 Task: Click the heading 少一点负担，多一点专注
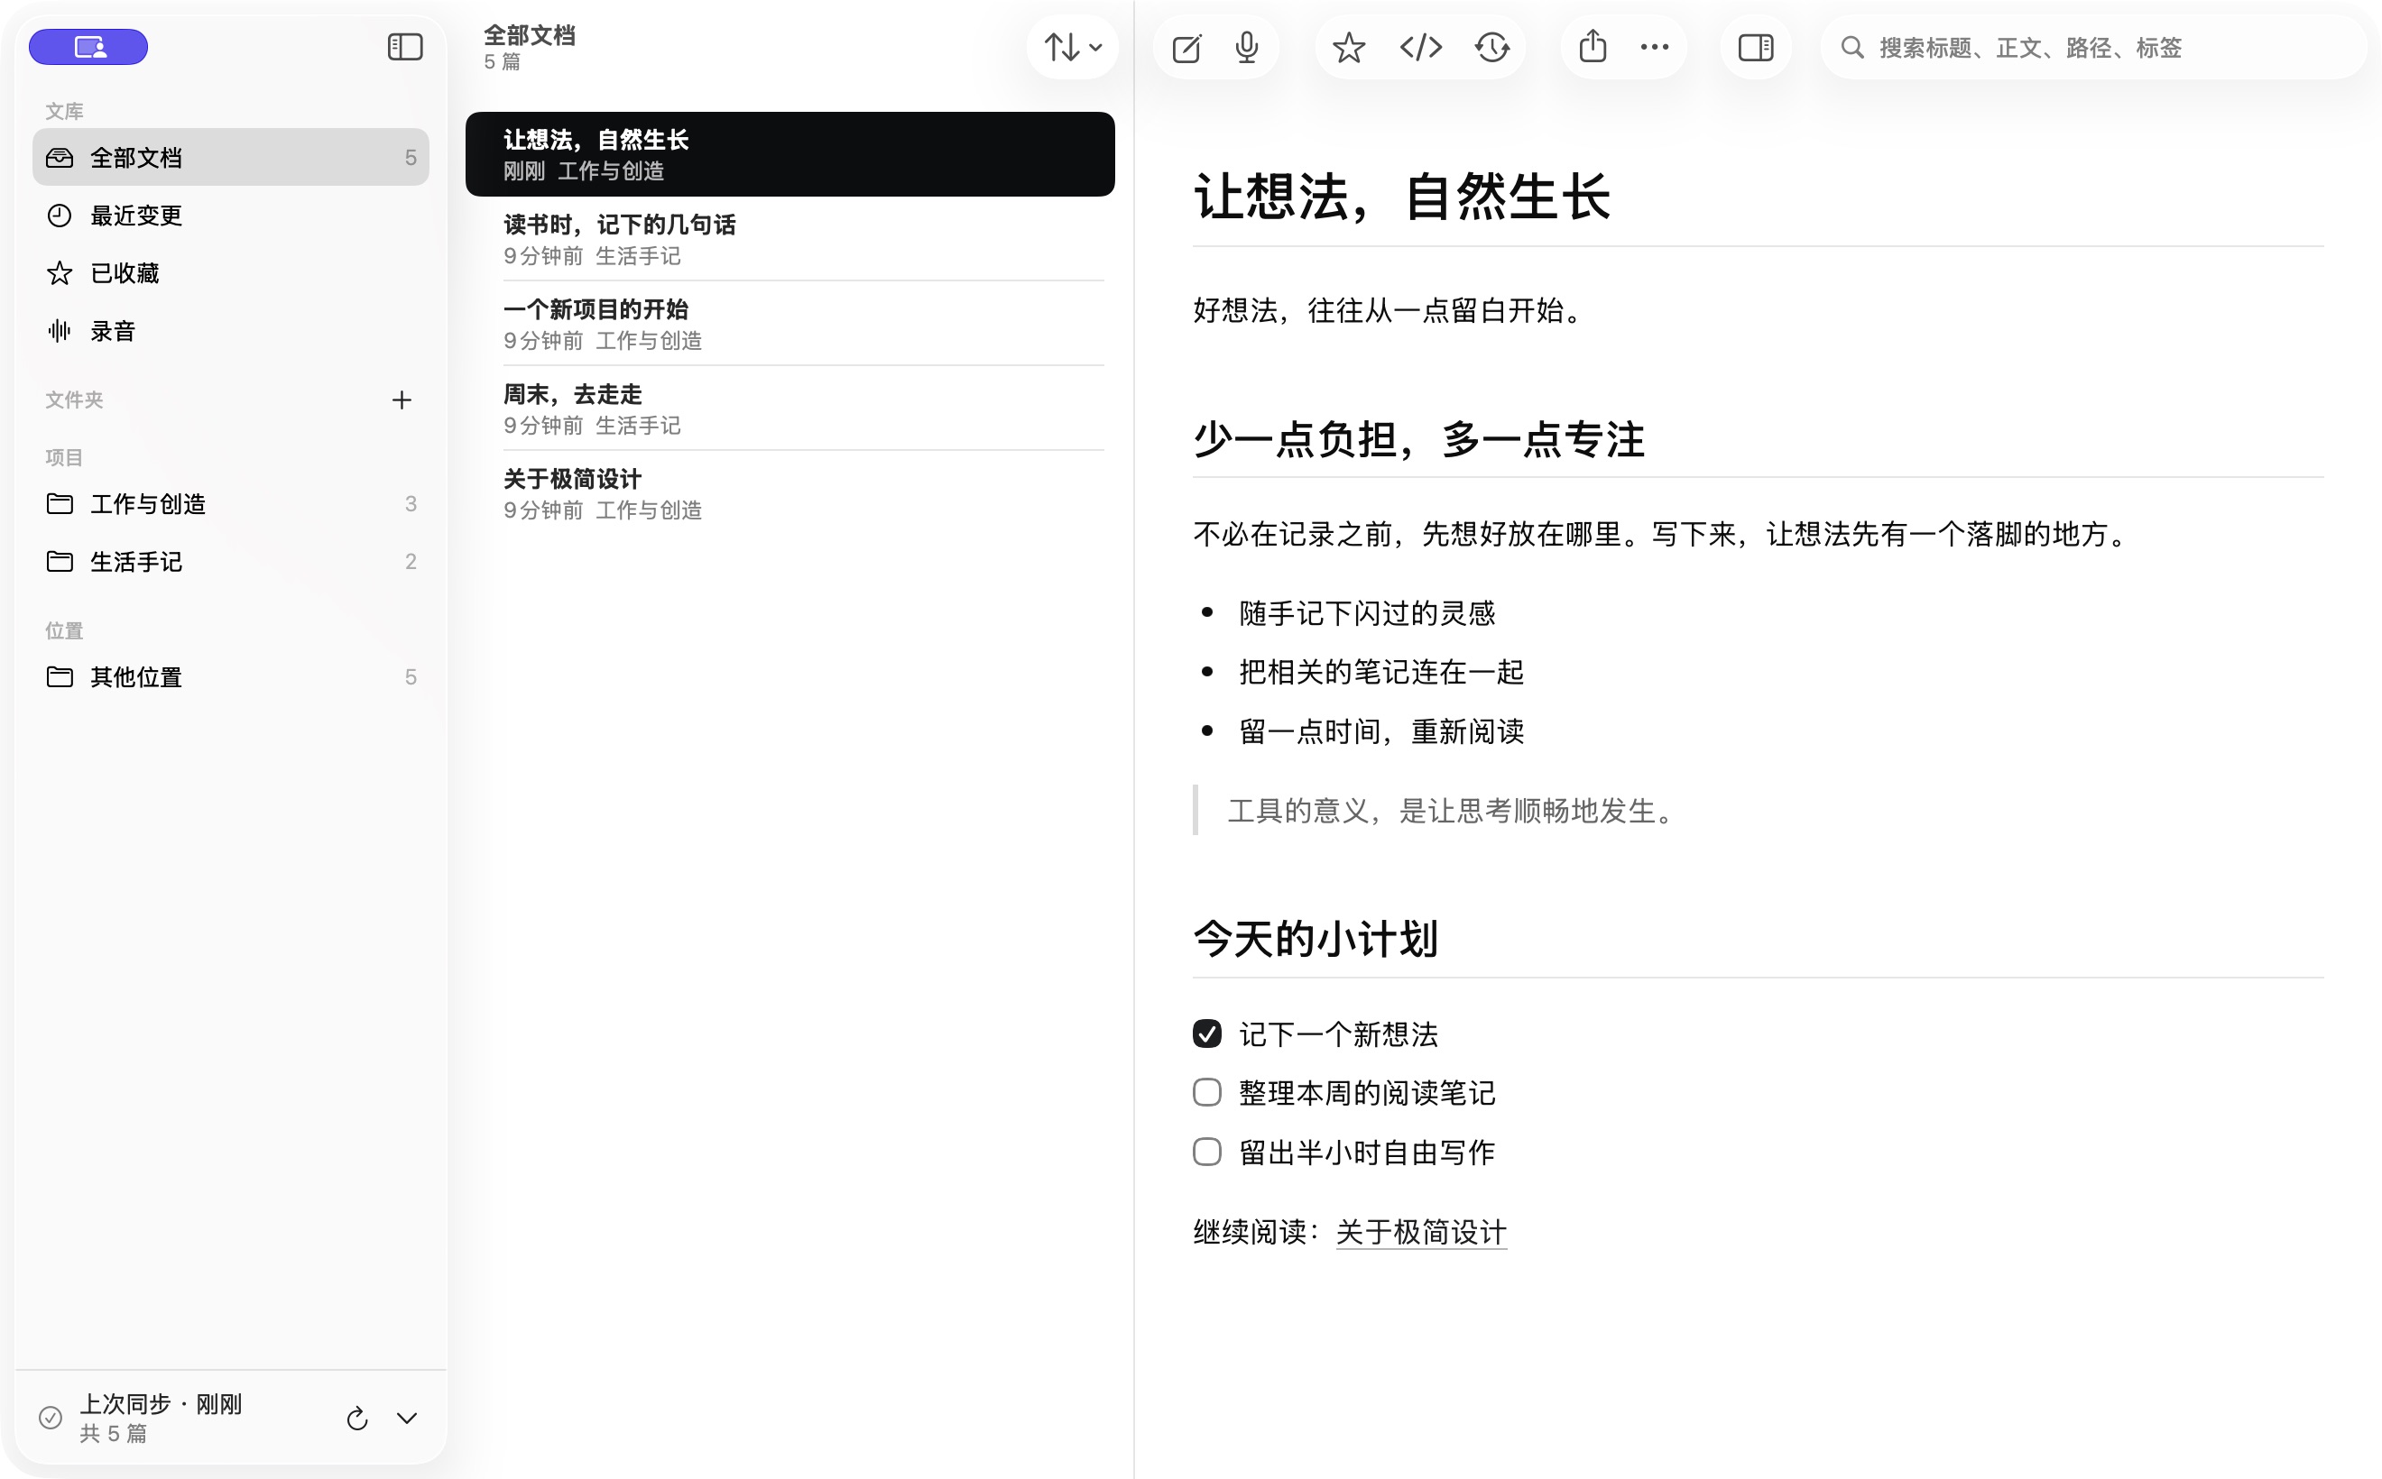[1419, 439]
